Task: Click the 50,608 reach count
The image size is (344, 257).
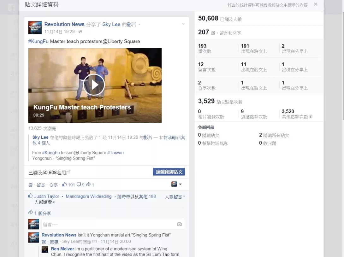Action: [208, 18]
